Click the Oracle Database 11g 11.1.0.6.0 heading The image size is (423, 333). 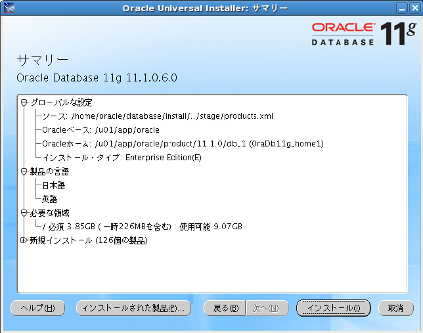tap(97, 78)
